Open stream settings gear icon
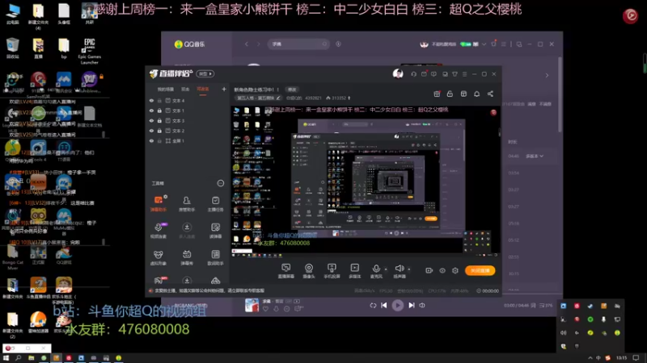Screen dimensions: 647x363 click(x=455, y=270)
